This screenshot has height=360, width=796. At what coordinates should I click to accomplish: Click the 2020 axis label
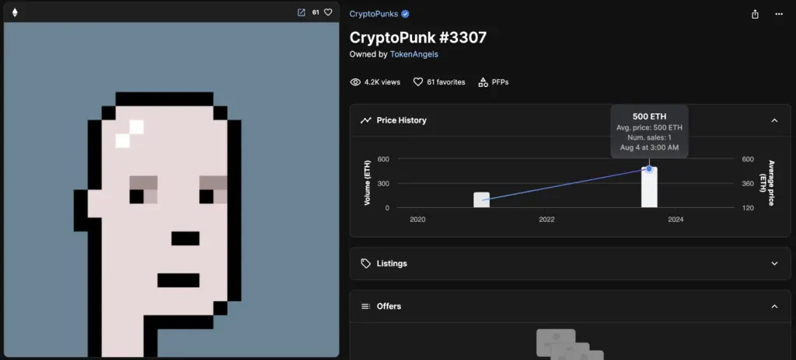(x=417, y=220)
